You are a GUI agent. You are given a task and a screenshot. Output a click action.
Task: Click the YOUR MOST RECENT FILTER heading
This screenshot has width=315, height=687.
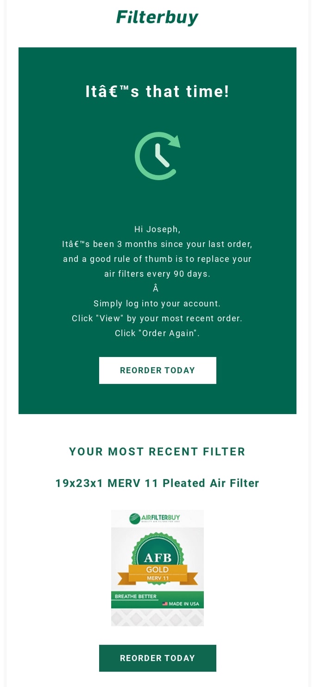[157, 452]
